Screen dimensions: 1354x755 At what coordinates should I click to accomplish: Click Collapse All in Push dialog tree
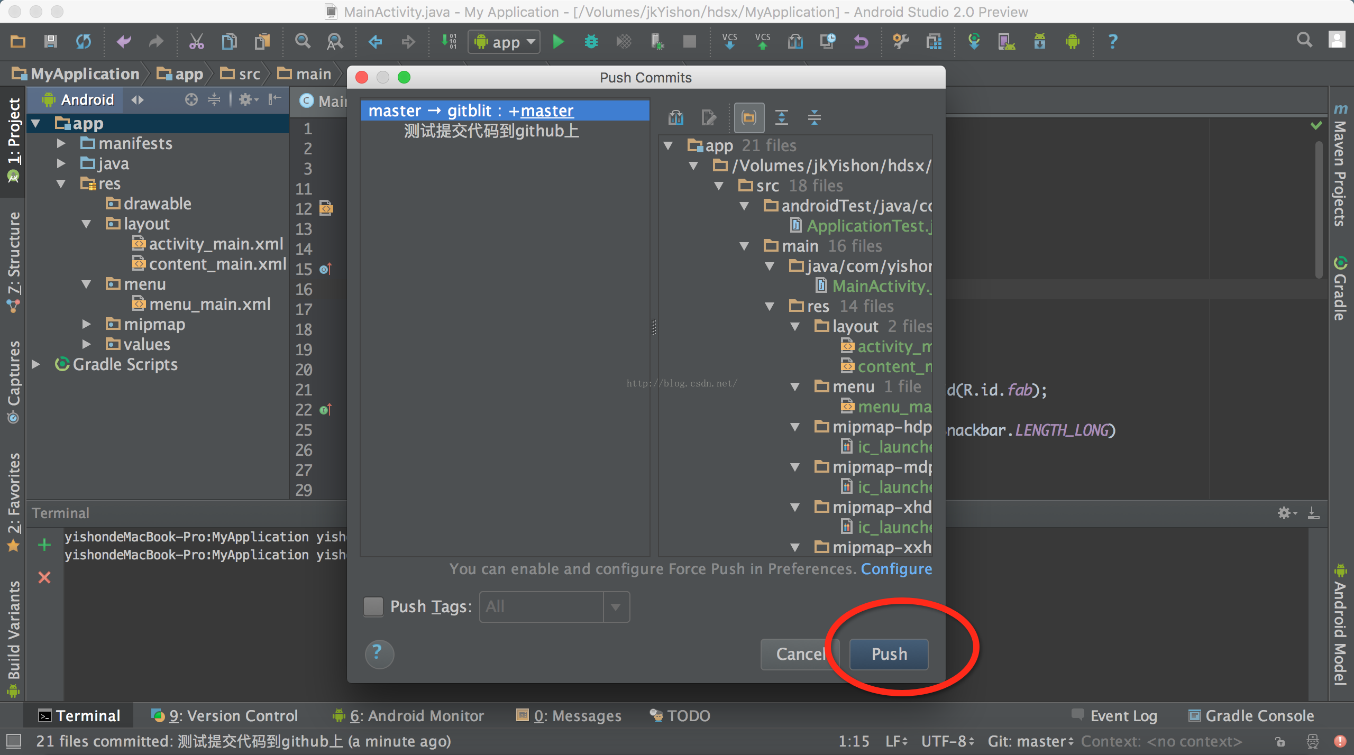click(815, 117)
